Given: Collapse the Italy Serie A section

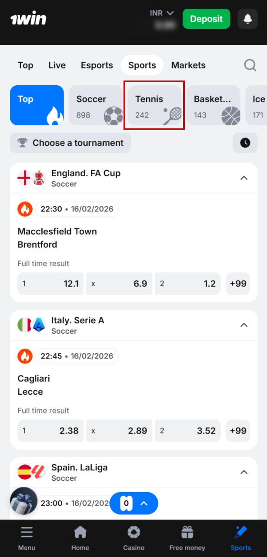Looking at the screenshot, I should coord(244,325).
